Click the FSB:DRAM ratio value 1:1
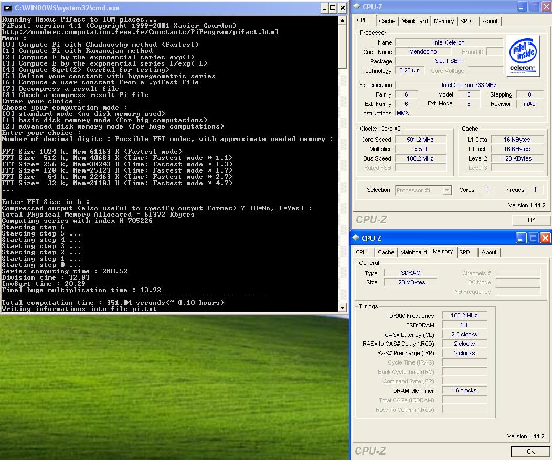Image resolution: width=552 pixels, height=460 pixels. tap(464, 325)
